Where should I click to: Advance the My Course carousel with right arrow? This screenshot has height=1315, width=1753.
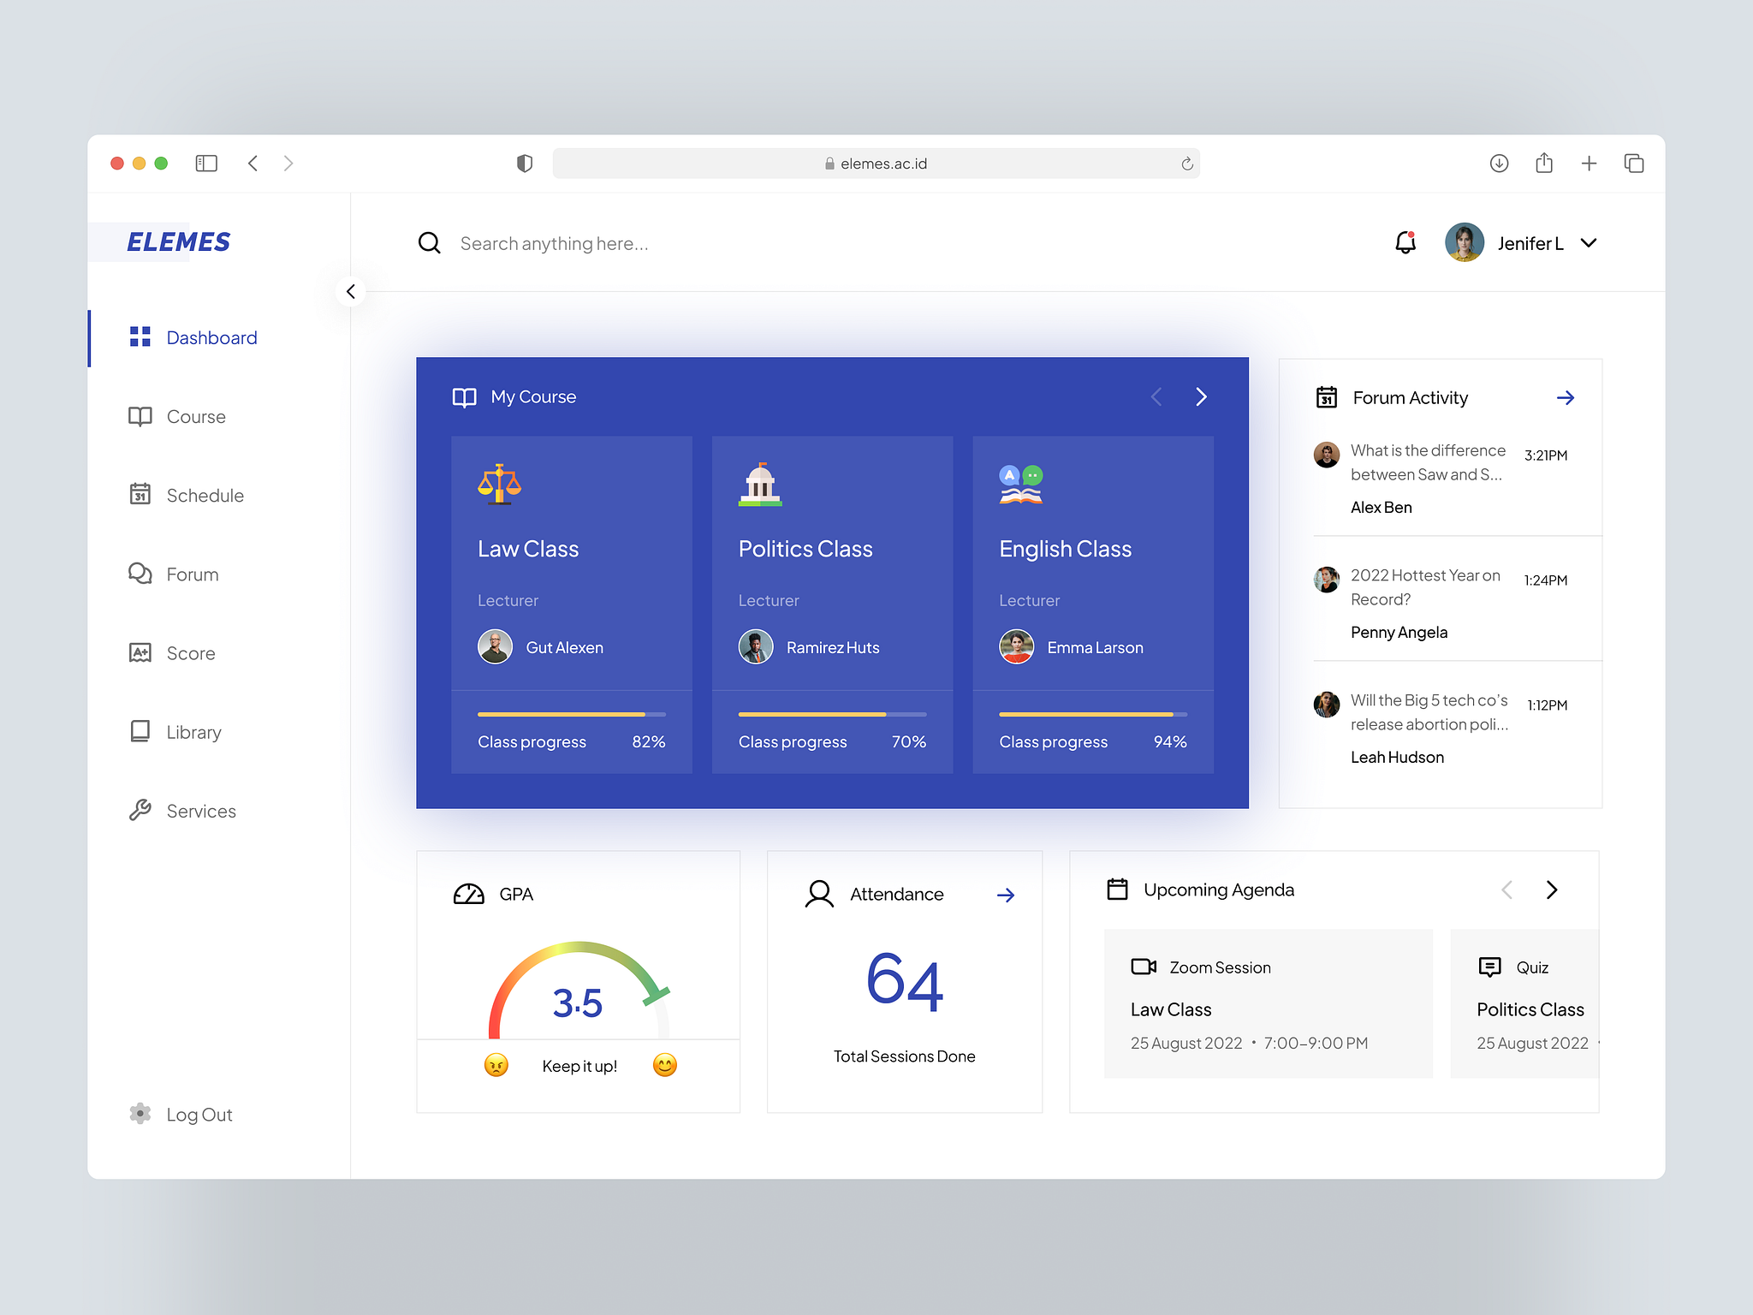1201,396
